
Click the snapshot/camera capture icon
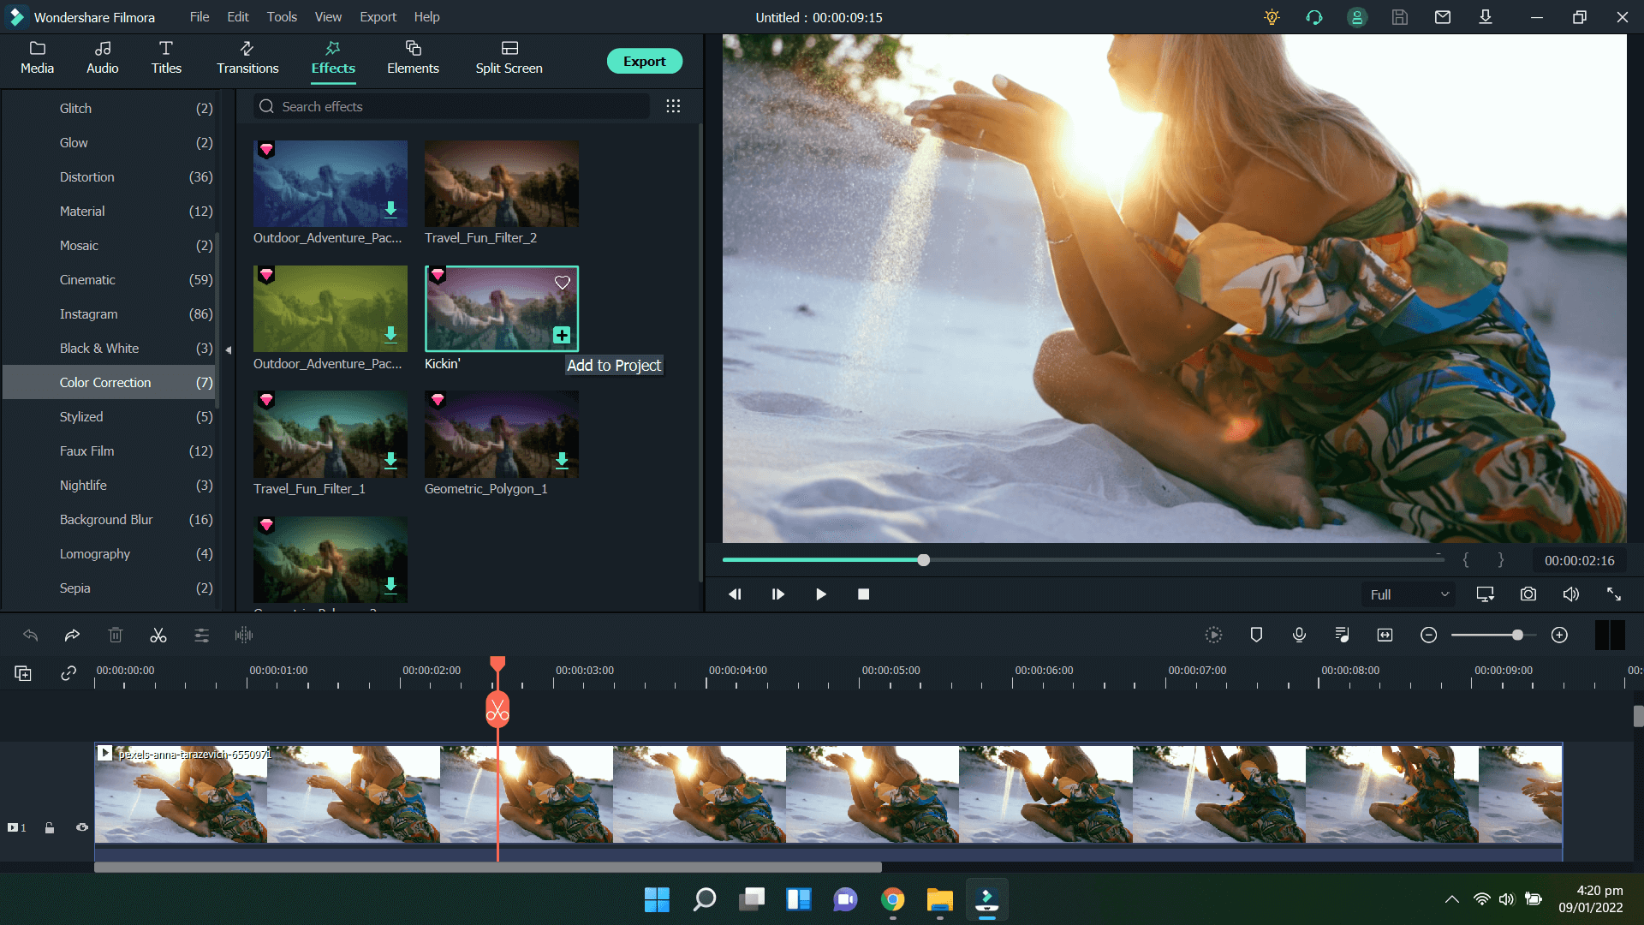click(1528, 593)
